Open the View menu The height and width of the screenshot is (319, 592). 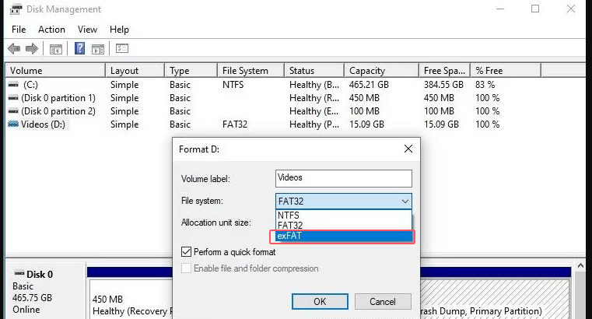pyautogui.click(x=87, y=30)
